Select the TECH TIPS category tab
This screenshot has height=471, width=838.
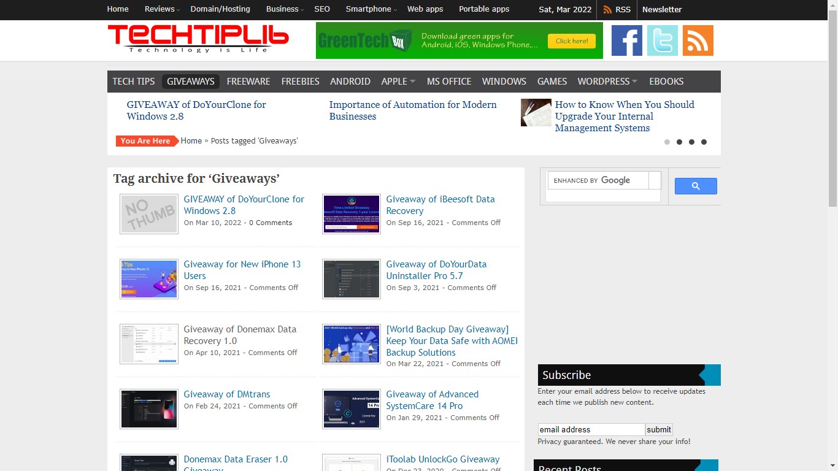(x=134, y=81)
